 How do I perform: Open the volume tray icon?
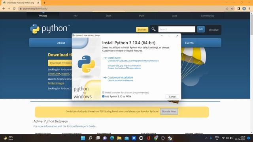click(227, 138)
